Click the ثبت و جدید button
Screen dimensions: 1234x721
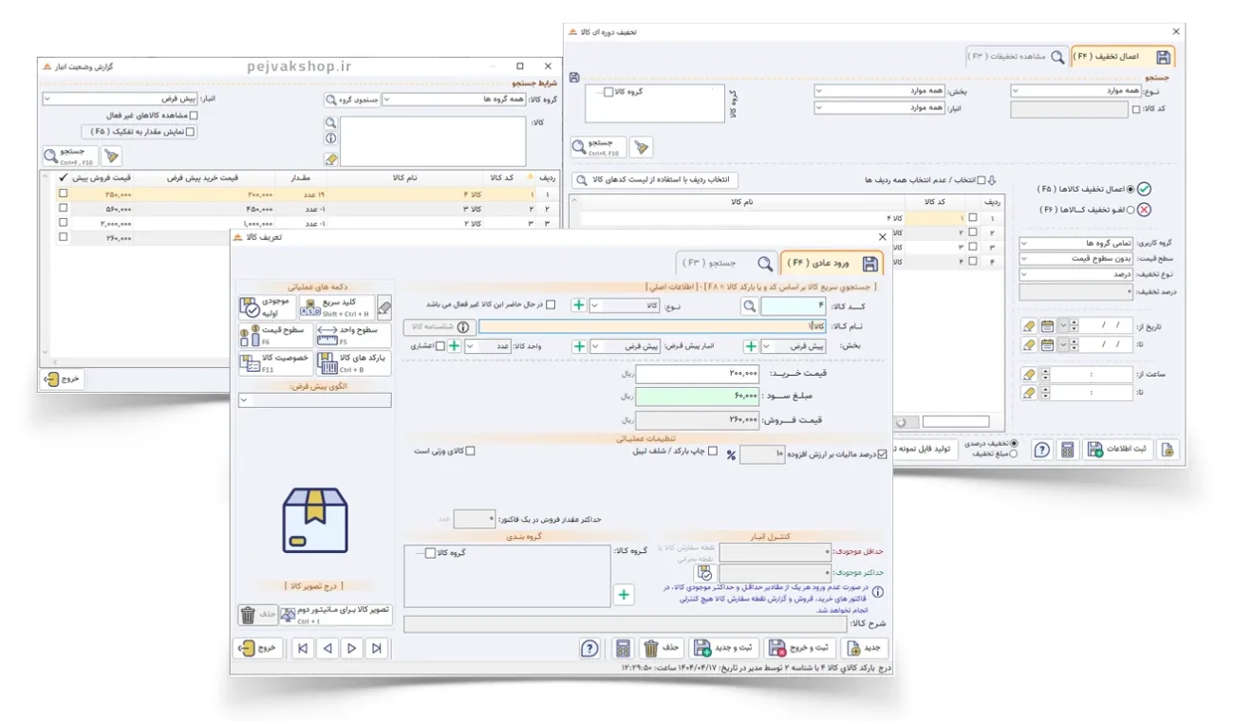pyautogui.click(x=724, y=648)
